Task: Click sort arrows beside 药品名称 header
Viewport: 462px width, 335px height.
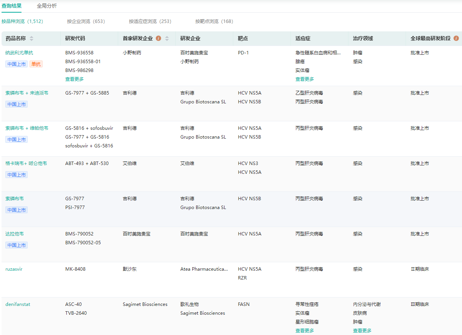Action: click(x=31, y=39)
